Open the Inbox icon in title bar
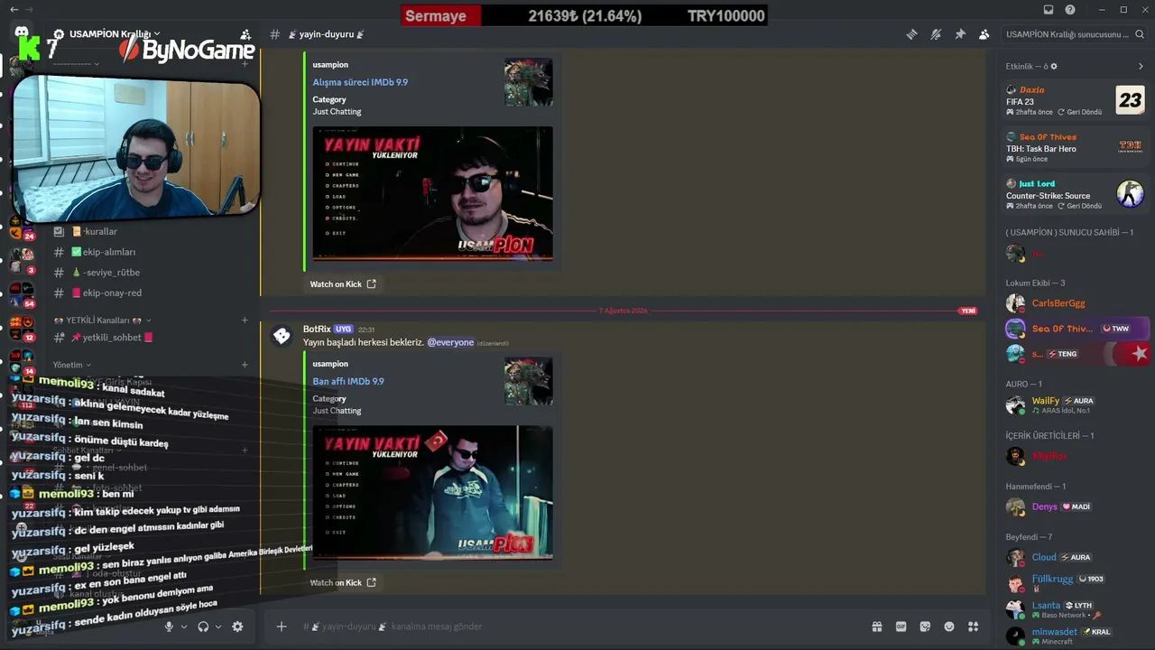This screenshot has height=650, width=1155. (x=1048, y=10)
